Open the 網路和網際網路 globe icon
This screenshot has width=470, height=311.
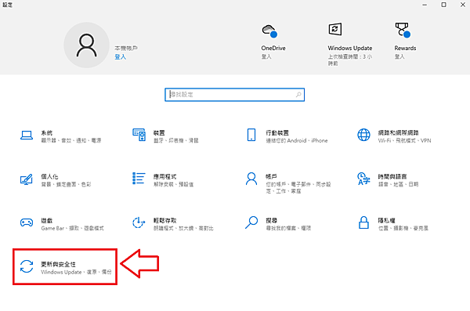pyautogui.click(x=363, y=135)
